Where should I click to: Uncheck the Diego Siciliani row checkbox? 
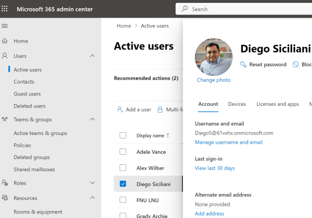pyautogui.click(x=123, y=184)
